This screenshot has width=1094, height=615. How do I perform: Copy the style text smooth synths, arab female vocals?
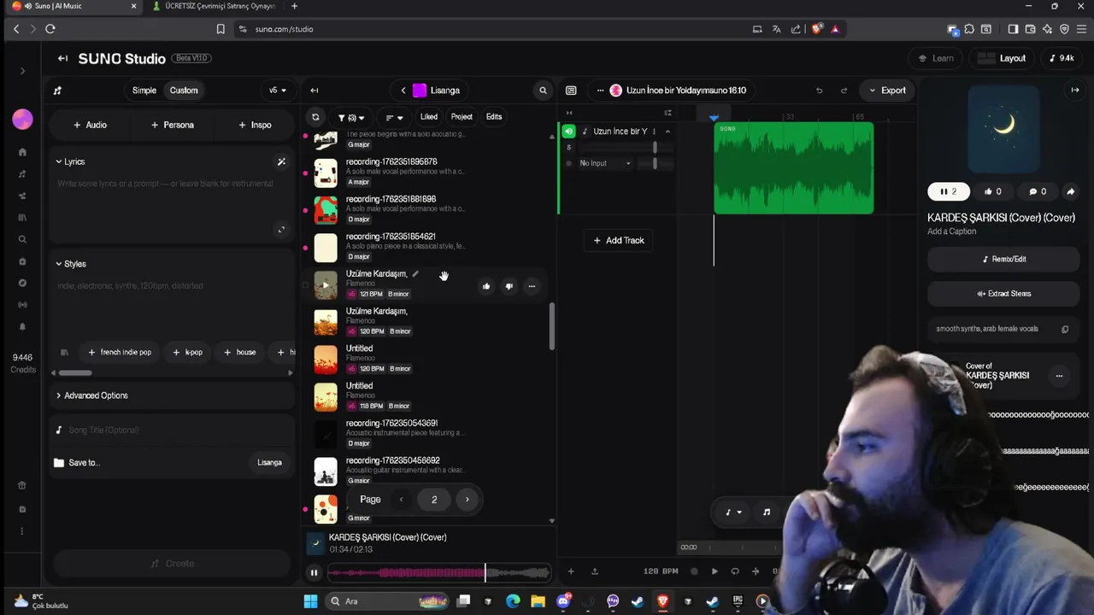click(1065, 329)
